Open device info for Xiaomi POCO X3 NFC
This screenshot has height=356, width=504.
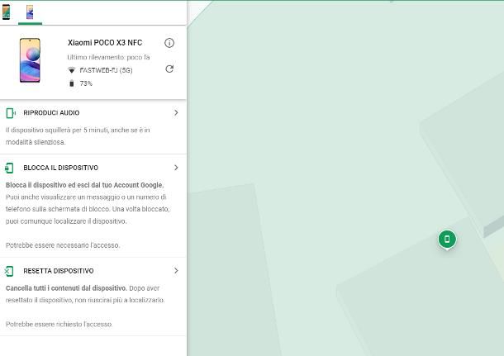click(169, 43)
